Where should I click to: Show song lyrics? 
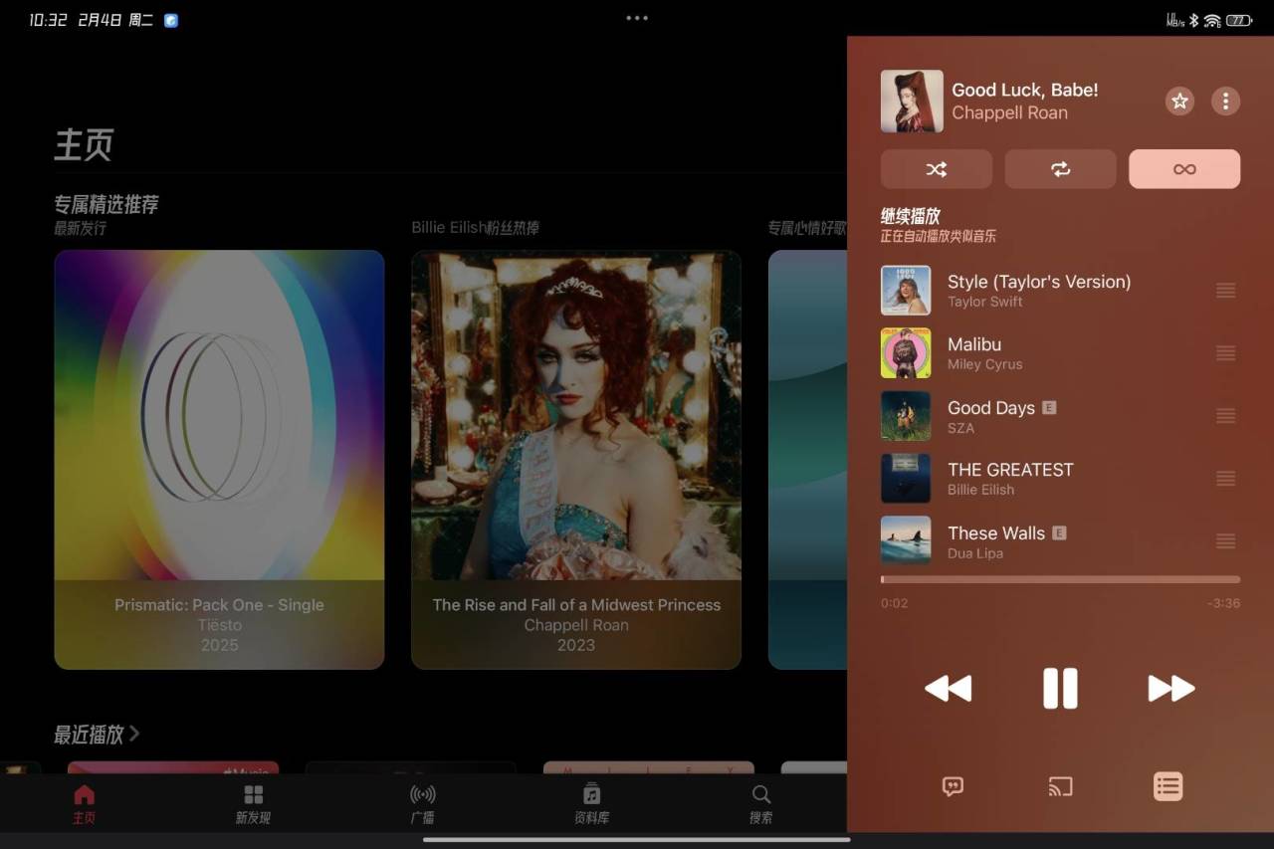coord(953,786)
